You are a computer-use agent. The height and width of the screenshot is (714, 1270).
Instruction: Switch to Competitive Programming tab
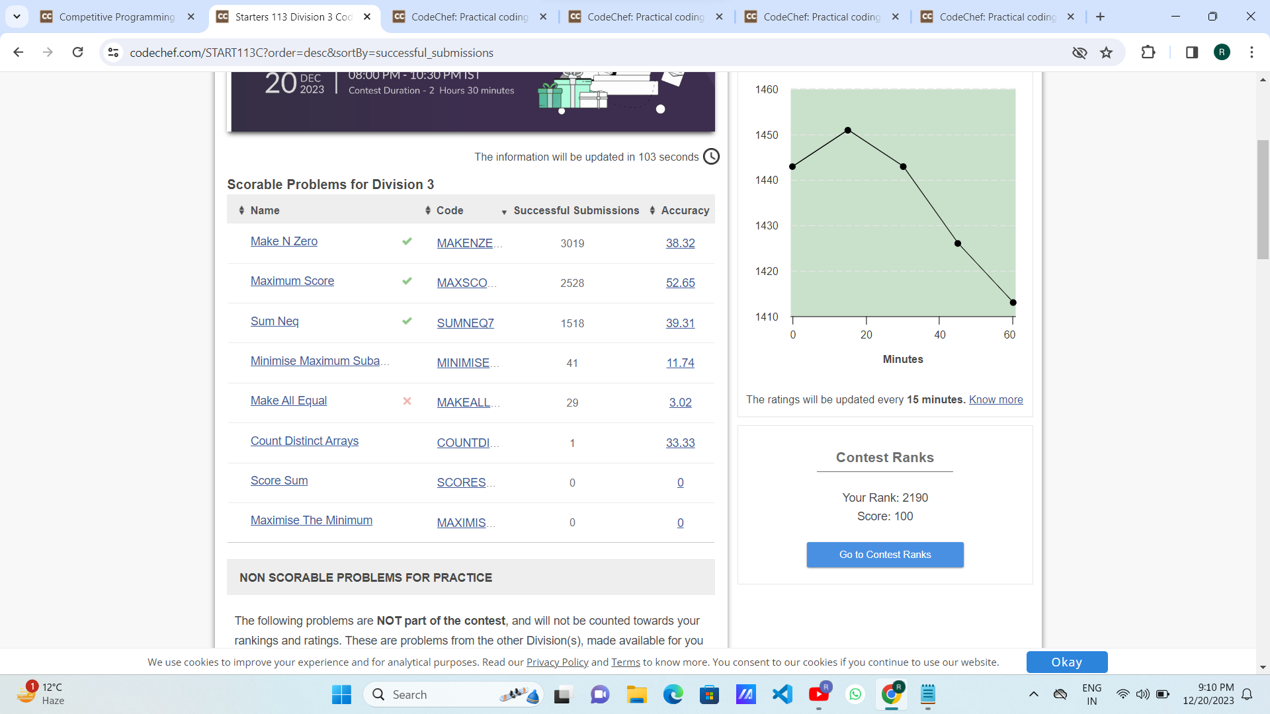tap(117, 17)
